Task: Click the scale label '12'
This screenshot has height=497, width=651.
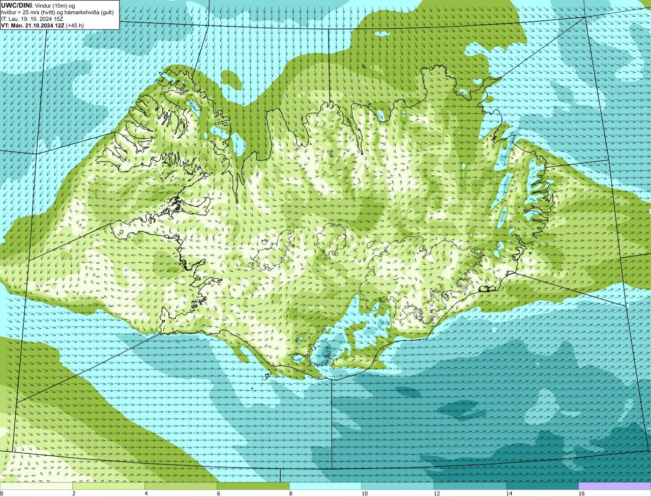Action: [x=437, y=493]
